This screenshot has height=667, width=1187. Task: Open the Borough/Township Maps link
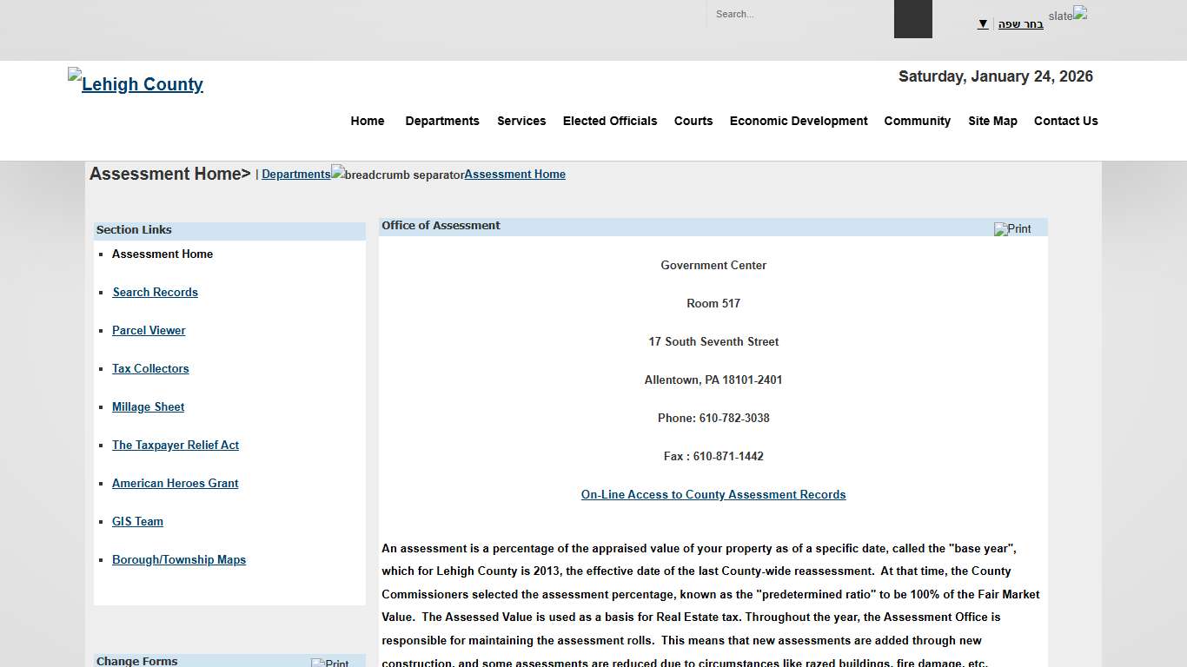[x=178, y=559]
